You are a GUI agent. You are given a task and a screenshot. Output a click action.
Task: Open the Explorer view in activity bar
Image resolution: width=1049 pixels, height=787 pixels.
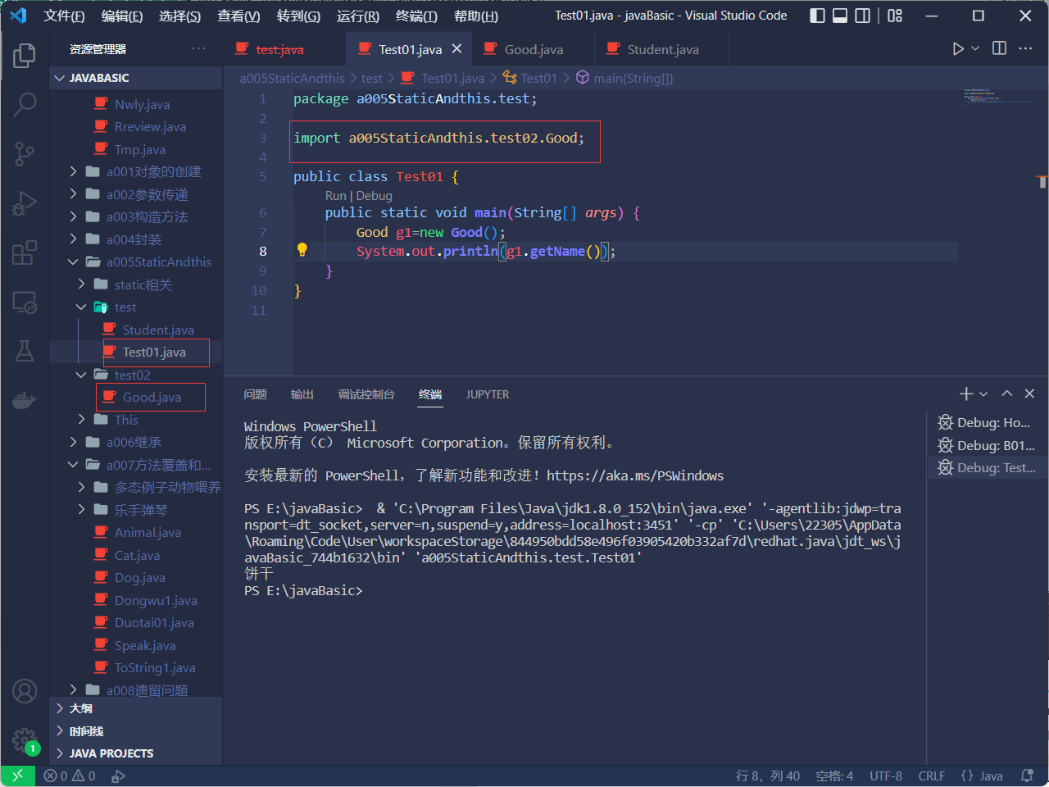point(25,56)
